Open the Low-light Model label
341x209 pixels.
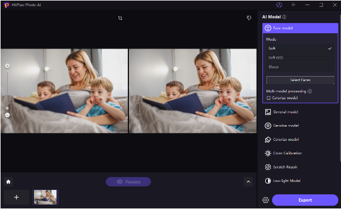click(287, 181)
